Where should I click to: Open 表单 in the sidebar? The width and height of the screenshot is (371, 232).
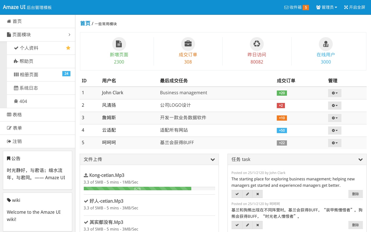coord(37,128)
